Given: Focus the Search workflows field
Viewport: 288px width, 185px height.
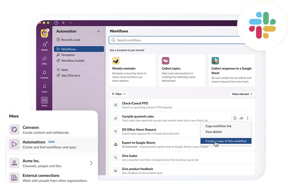Looking at the screenshot, I should 176,40.
